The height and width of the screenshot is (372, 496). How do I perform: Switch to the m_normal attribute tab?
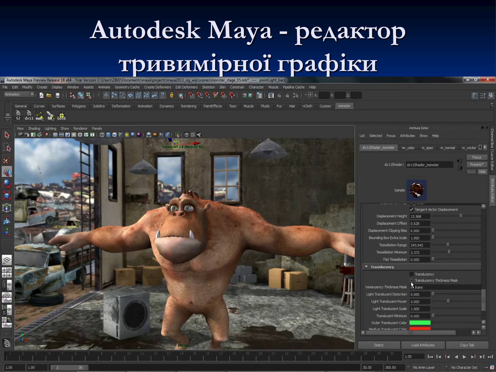(x=448, y=148)
